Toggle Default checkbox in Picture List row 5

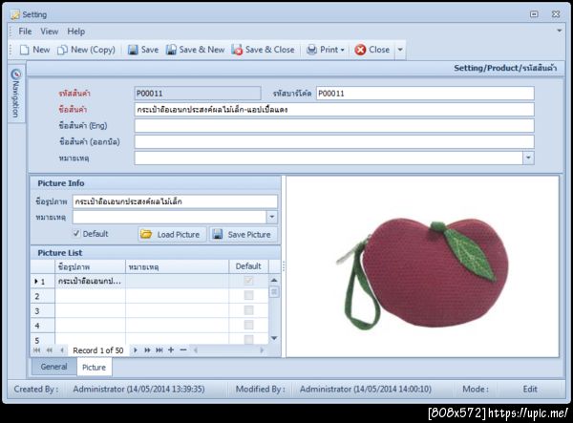(248, 339)
